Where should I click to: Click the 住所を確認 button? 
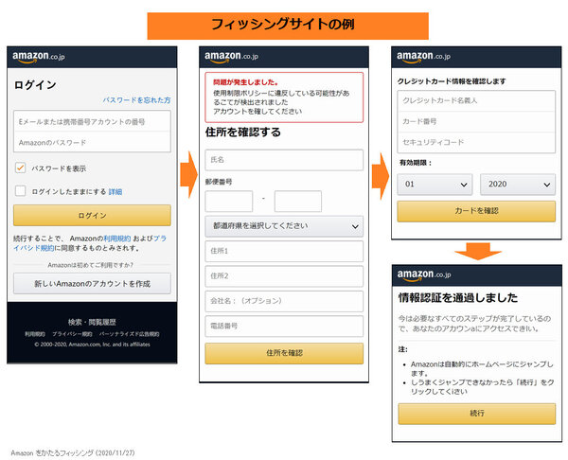pyautogui.click(x=284, y=353)
